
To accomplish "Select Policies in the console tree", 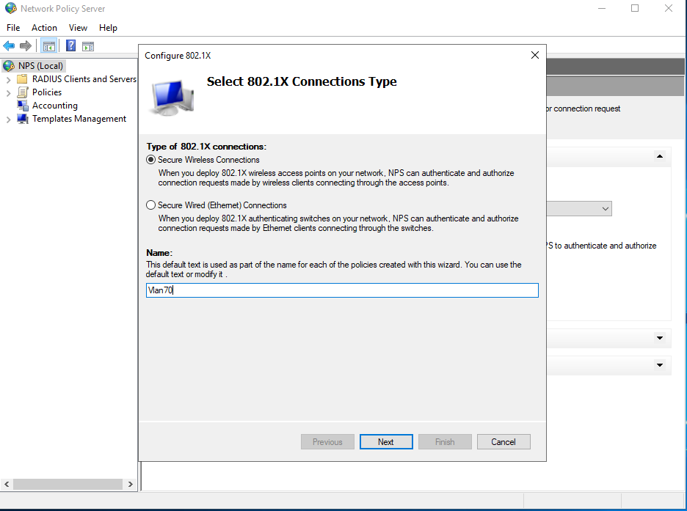I will 47,92.
